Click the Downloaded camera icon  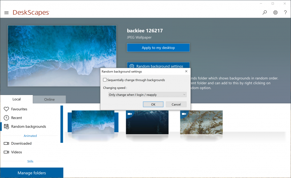(6, 144)
